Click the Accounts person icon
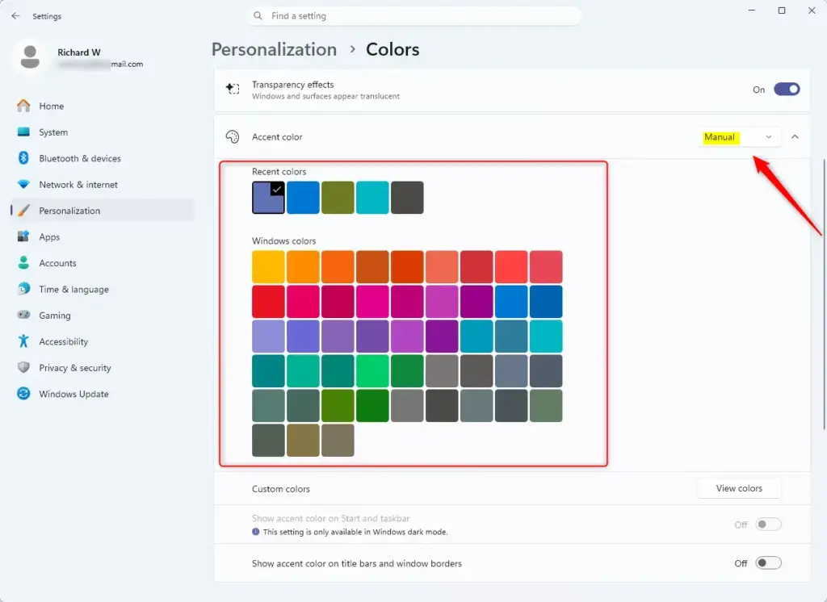The width and height of the screenshot is (827, 602). (x=23, y=262)
